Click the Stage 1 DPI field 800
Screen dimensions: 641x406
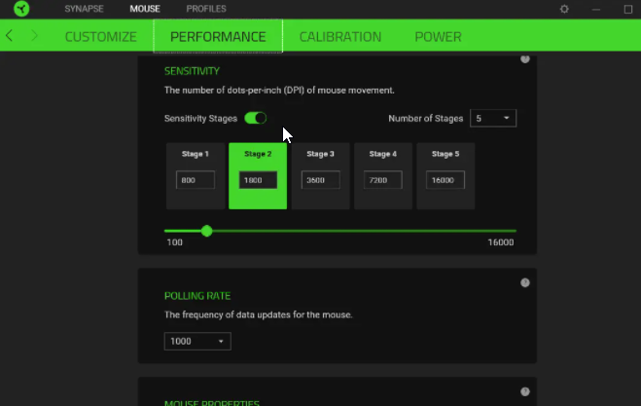click(x=196, y=180)
